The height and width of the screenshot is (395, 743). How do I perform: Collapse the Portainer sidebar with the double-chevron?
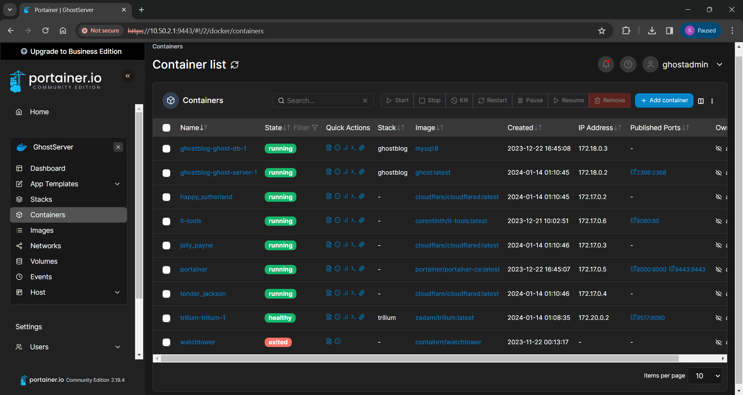pos(128,76)
